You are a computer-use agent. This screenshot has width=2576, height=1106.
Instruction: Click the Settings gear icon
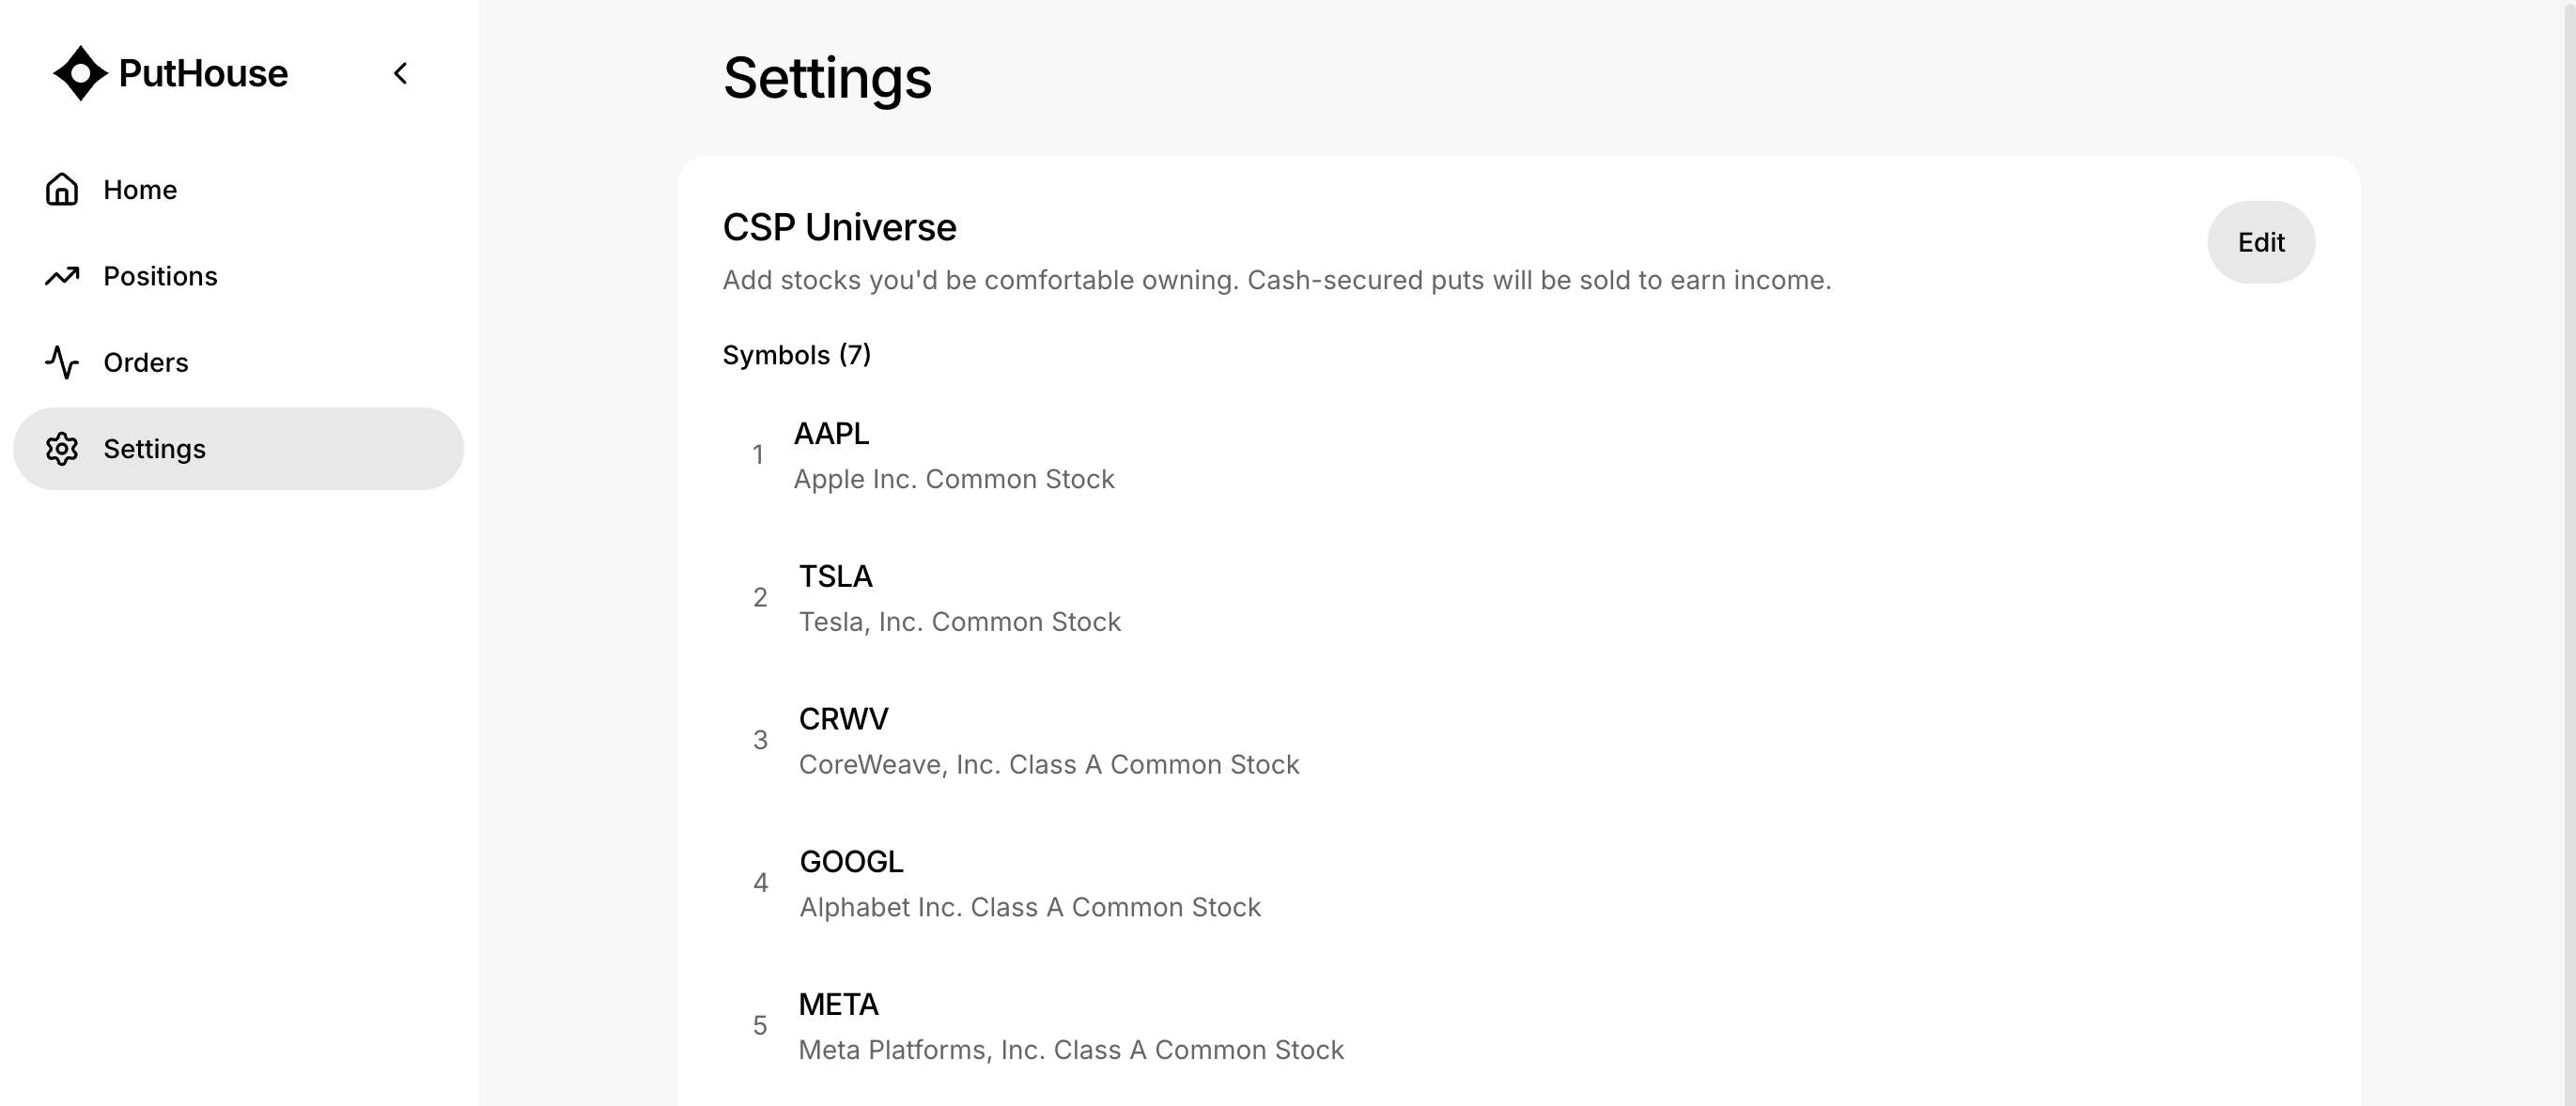[x=62, y=449]
